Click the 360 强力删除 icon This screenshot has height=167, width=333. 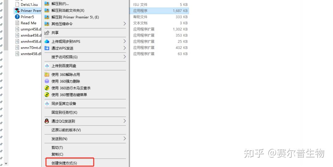47,81
